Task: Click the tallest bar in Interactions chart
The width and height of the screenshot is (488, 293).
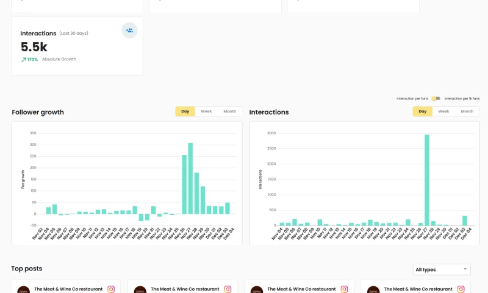Action: [x=427, y=180]
